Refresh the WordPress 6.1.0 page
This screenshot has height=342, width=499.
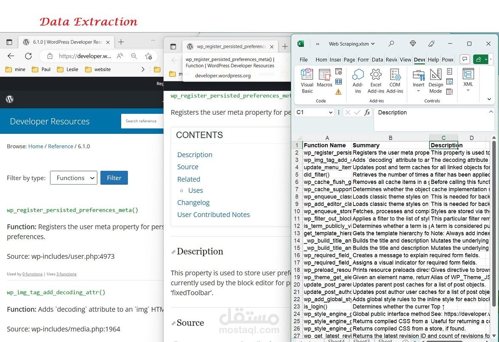click(x=28, y=56)
